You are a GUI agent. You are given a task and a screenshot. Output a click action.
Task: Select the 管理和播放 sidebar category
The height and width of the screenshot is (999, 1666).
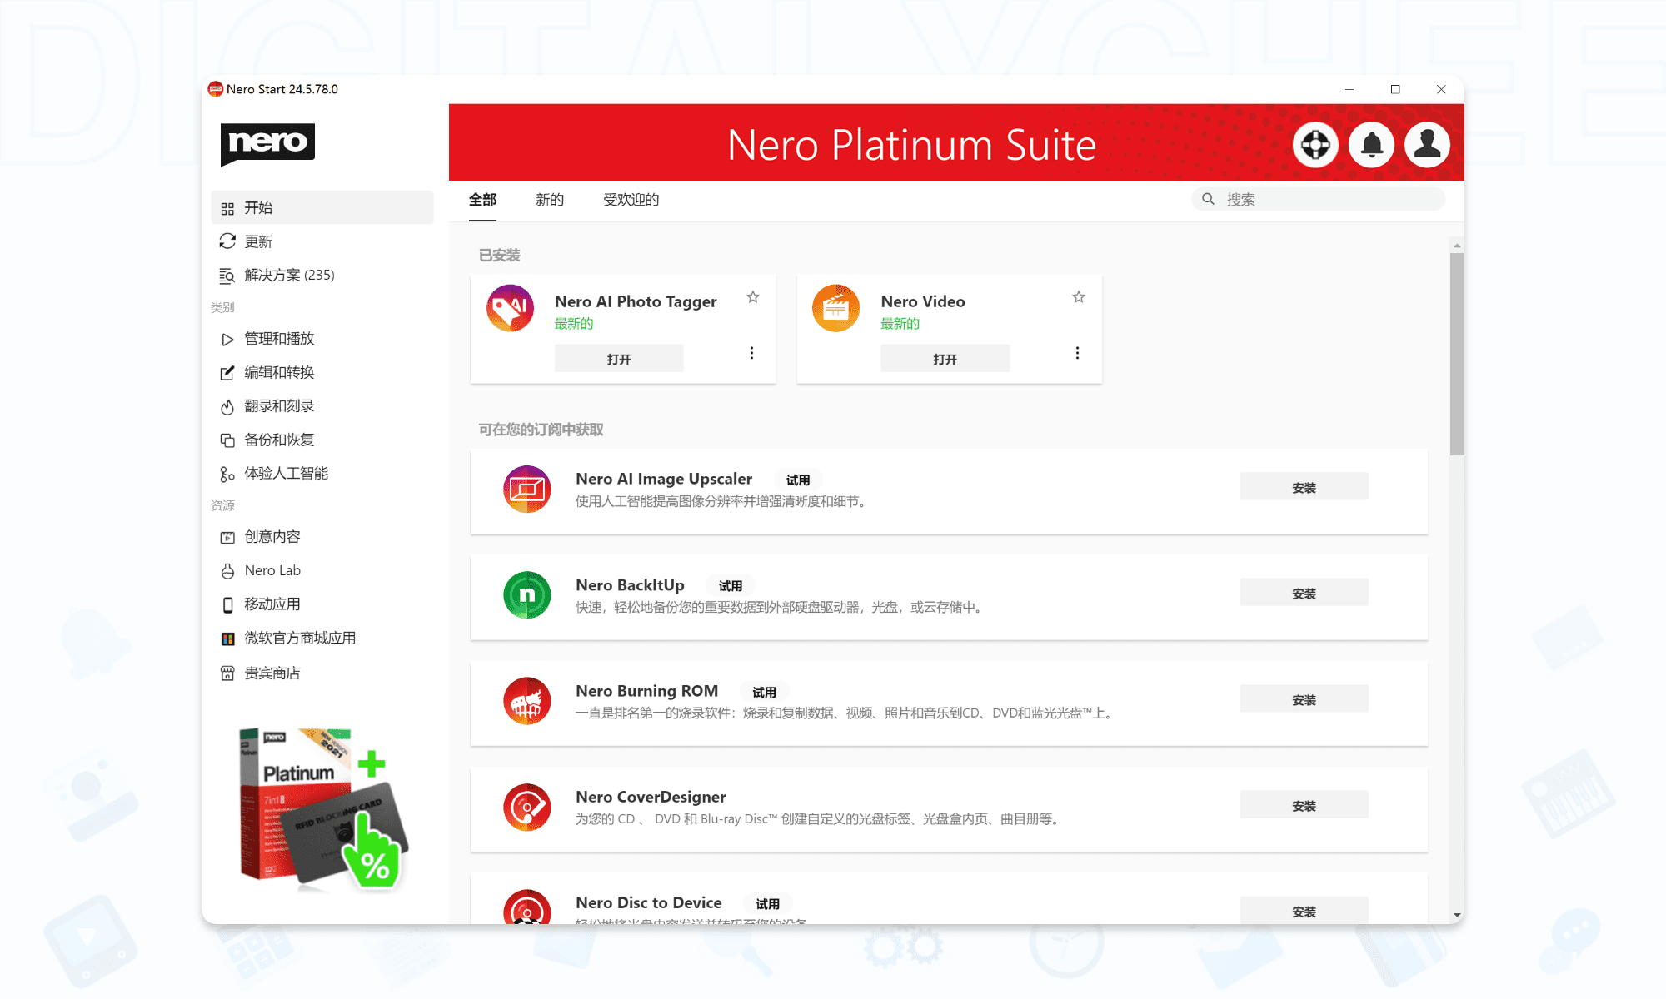[278, 339]
